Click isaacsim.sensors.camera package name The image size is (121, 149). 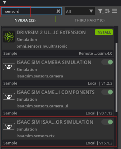tap(40, 76)
